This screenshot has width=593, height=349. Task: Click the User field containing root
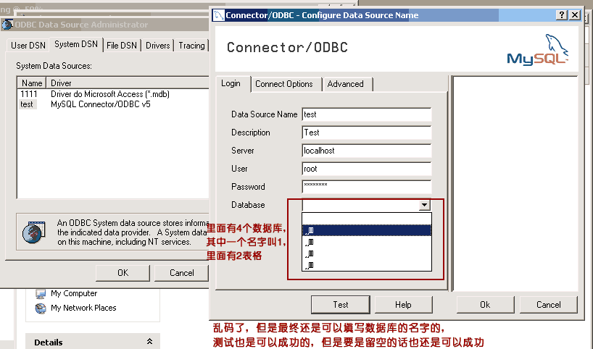click(x=367, y=169)
